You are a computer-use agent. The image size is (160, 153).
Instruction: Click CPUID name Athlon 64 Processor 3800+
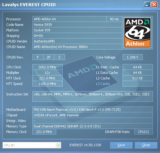pos(77,47)
